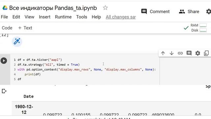
Task: Click the connected checkmark status icon
Action: point(186,28)
